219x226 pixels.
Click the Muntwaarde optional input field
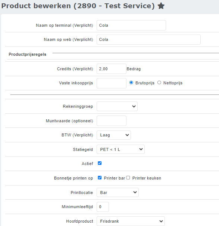pos(112,121)
